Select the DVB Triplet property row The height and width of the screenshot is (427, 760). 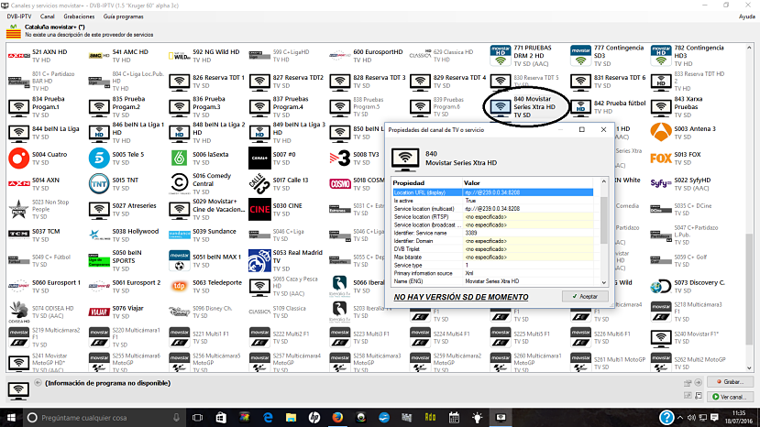(492, 249)
